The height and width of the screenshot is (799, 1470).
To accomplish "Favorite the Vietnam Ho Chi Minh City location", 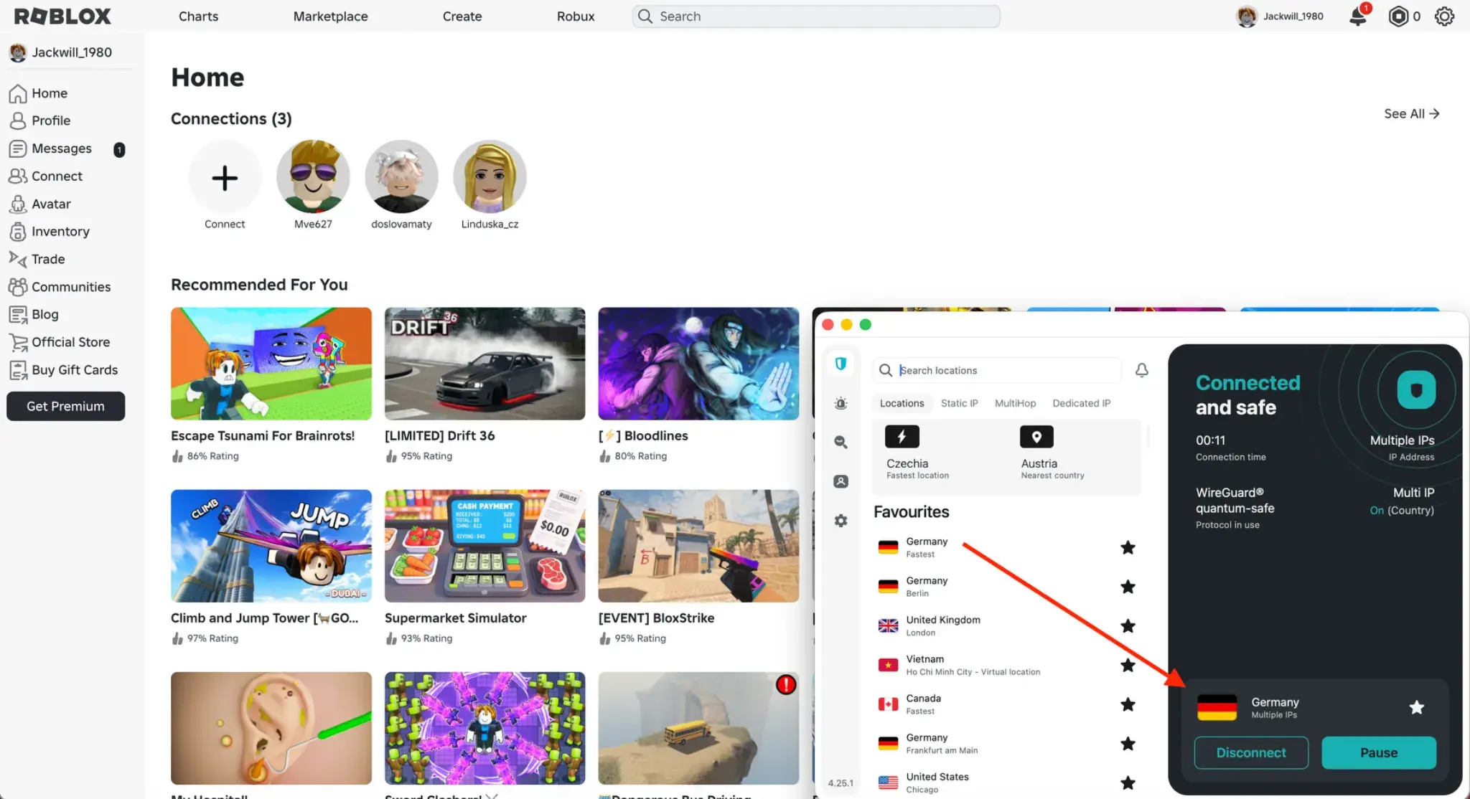I will click(x=1128, y=665).
